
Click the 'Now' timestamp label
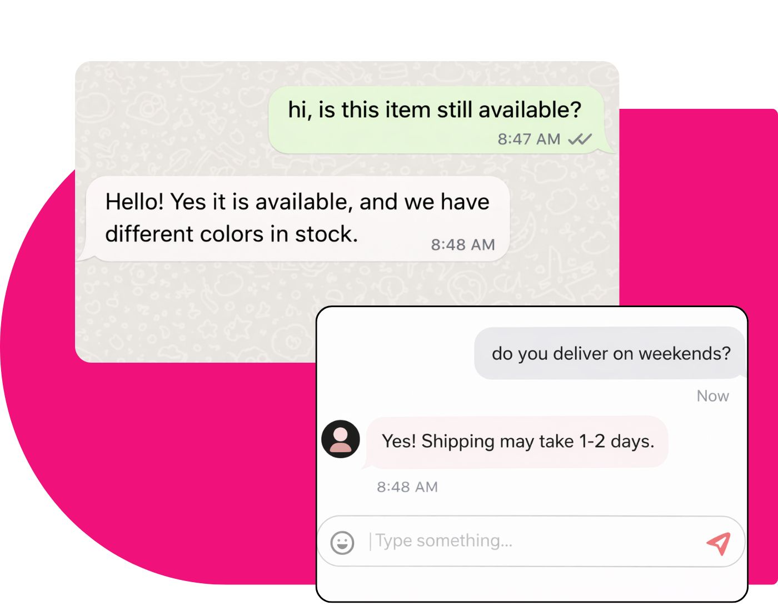[712, 396]
